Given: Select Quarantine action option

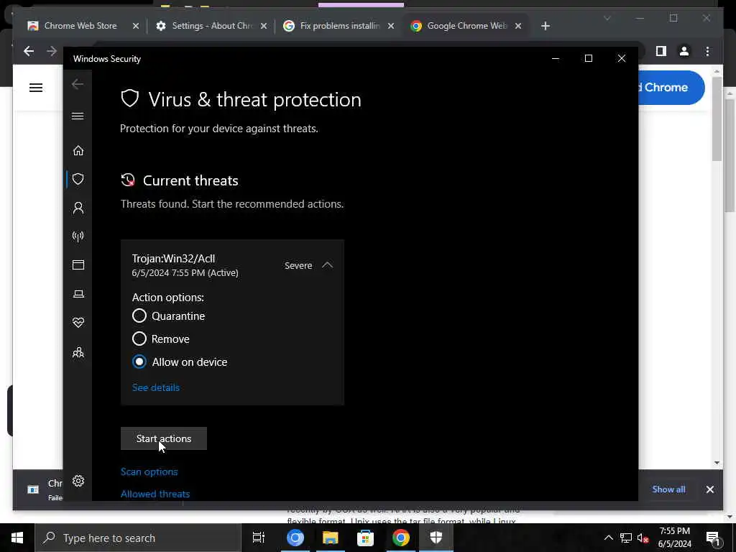Looking at the screenshot, I should tap(139, 316).
